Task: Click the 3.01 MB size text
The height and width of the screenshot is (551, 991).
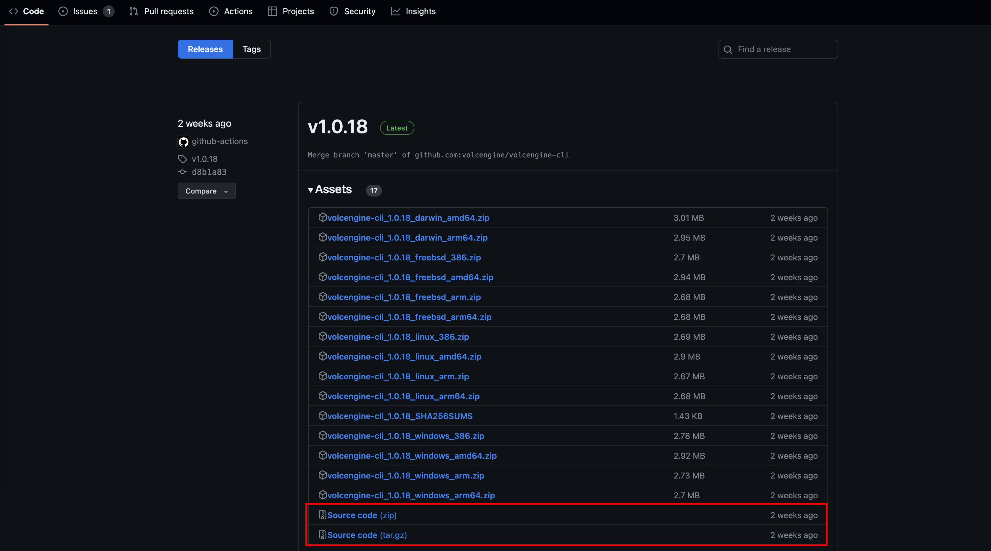Action: tap(689, 218)
